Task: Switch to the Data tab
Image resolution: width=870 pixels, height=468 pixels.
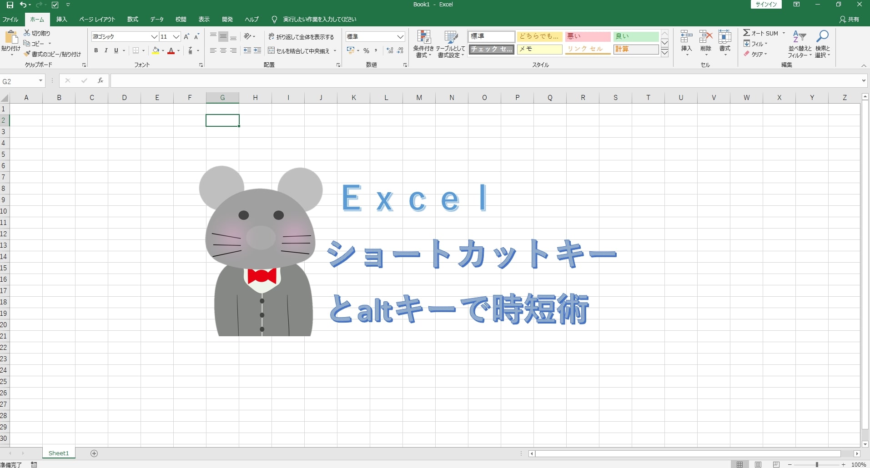Action: [157, 19]
